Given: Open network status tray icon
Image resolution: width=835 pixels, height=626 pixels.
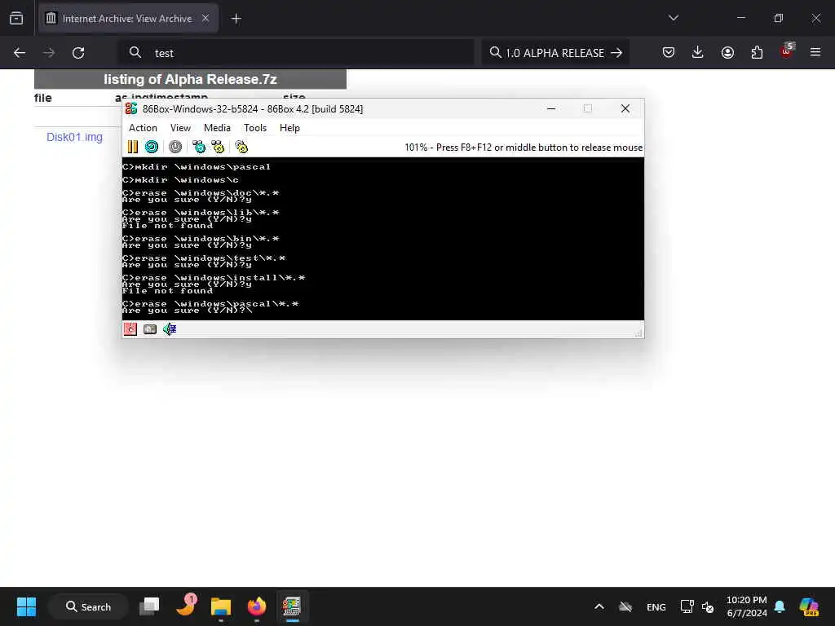Looking at the screenshot, I should pos(687,606).
